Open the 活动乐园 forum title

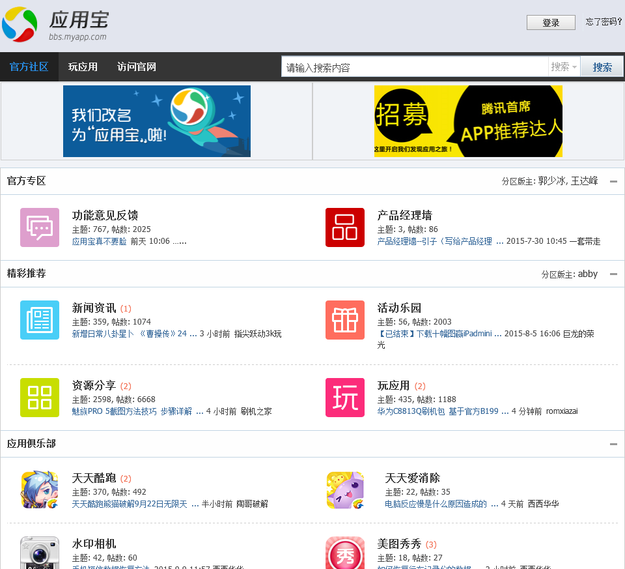click(399, 308)
